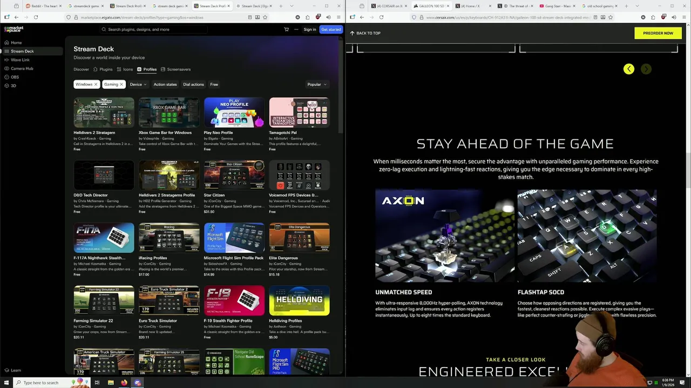The image size is (691, 388).
Task: Switch to Firefox in the taskbar
Action: coord(124,383)
